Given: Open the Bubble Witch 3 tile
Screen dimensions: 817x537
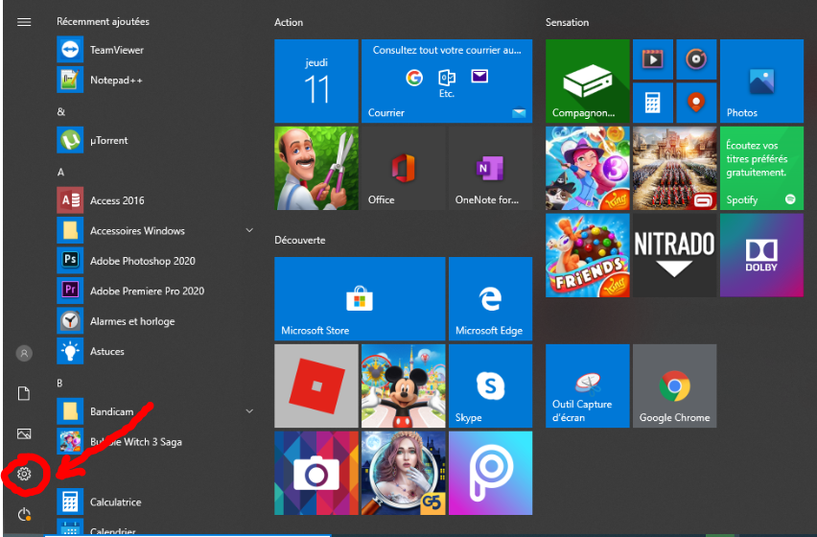Looking at the screenshot, I should (587, 168).
